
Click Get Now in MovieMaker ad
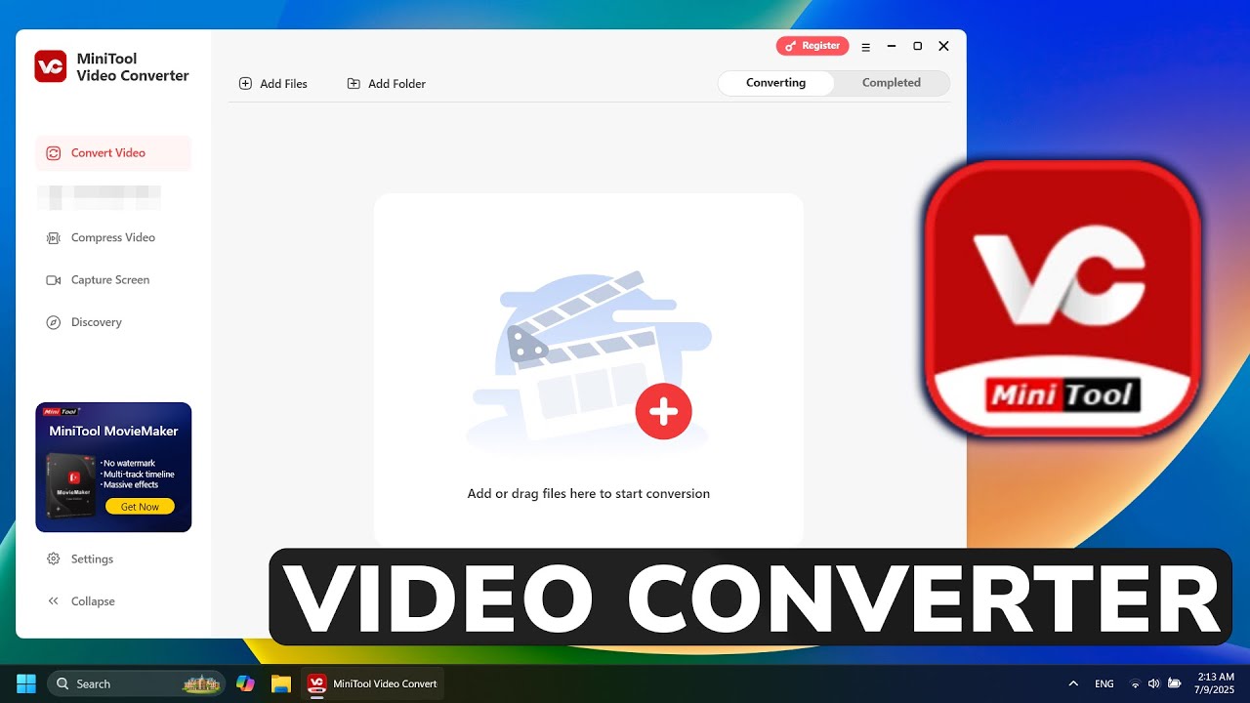pos(140,507)
